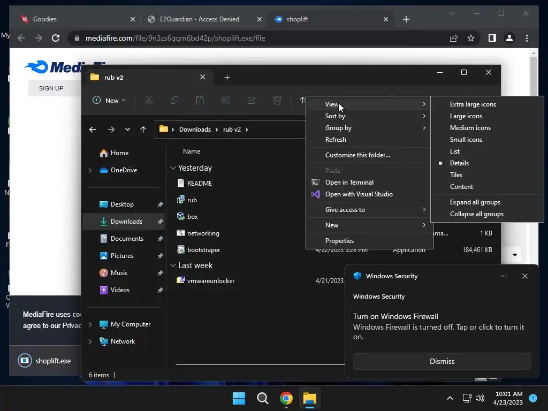Image resolution: width=548 pixels, height=411 pixels.
Task: Click the Delete trash icon in Explorer toolbar
Action: [x=277, y=100]
